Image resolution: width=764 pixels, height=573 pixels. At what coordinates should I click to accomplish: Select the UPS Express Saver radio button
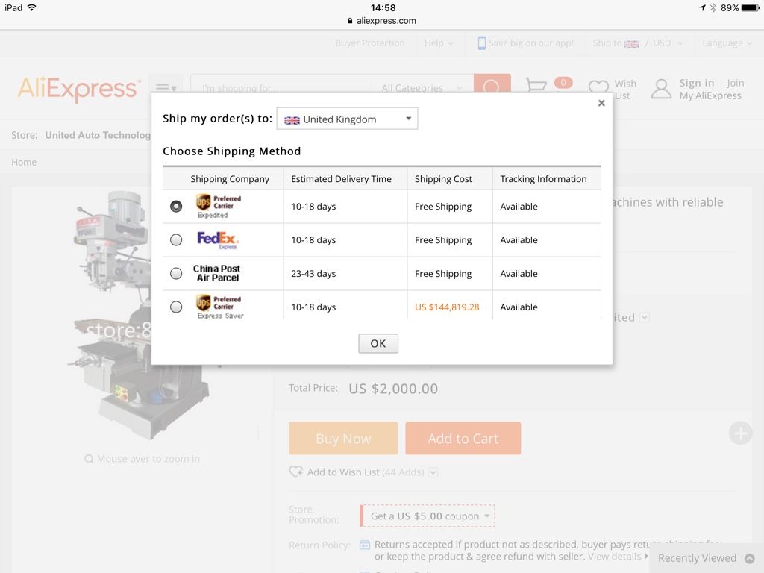click(176, 307)
